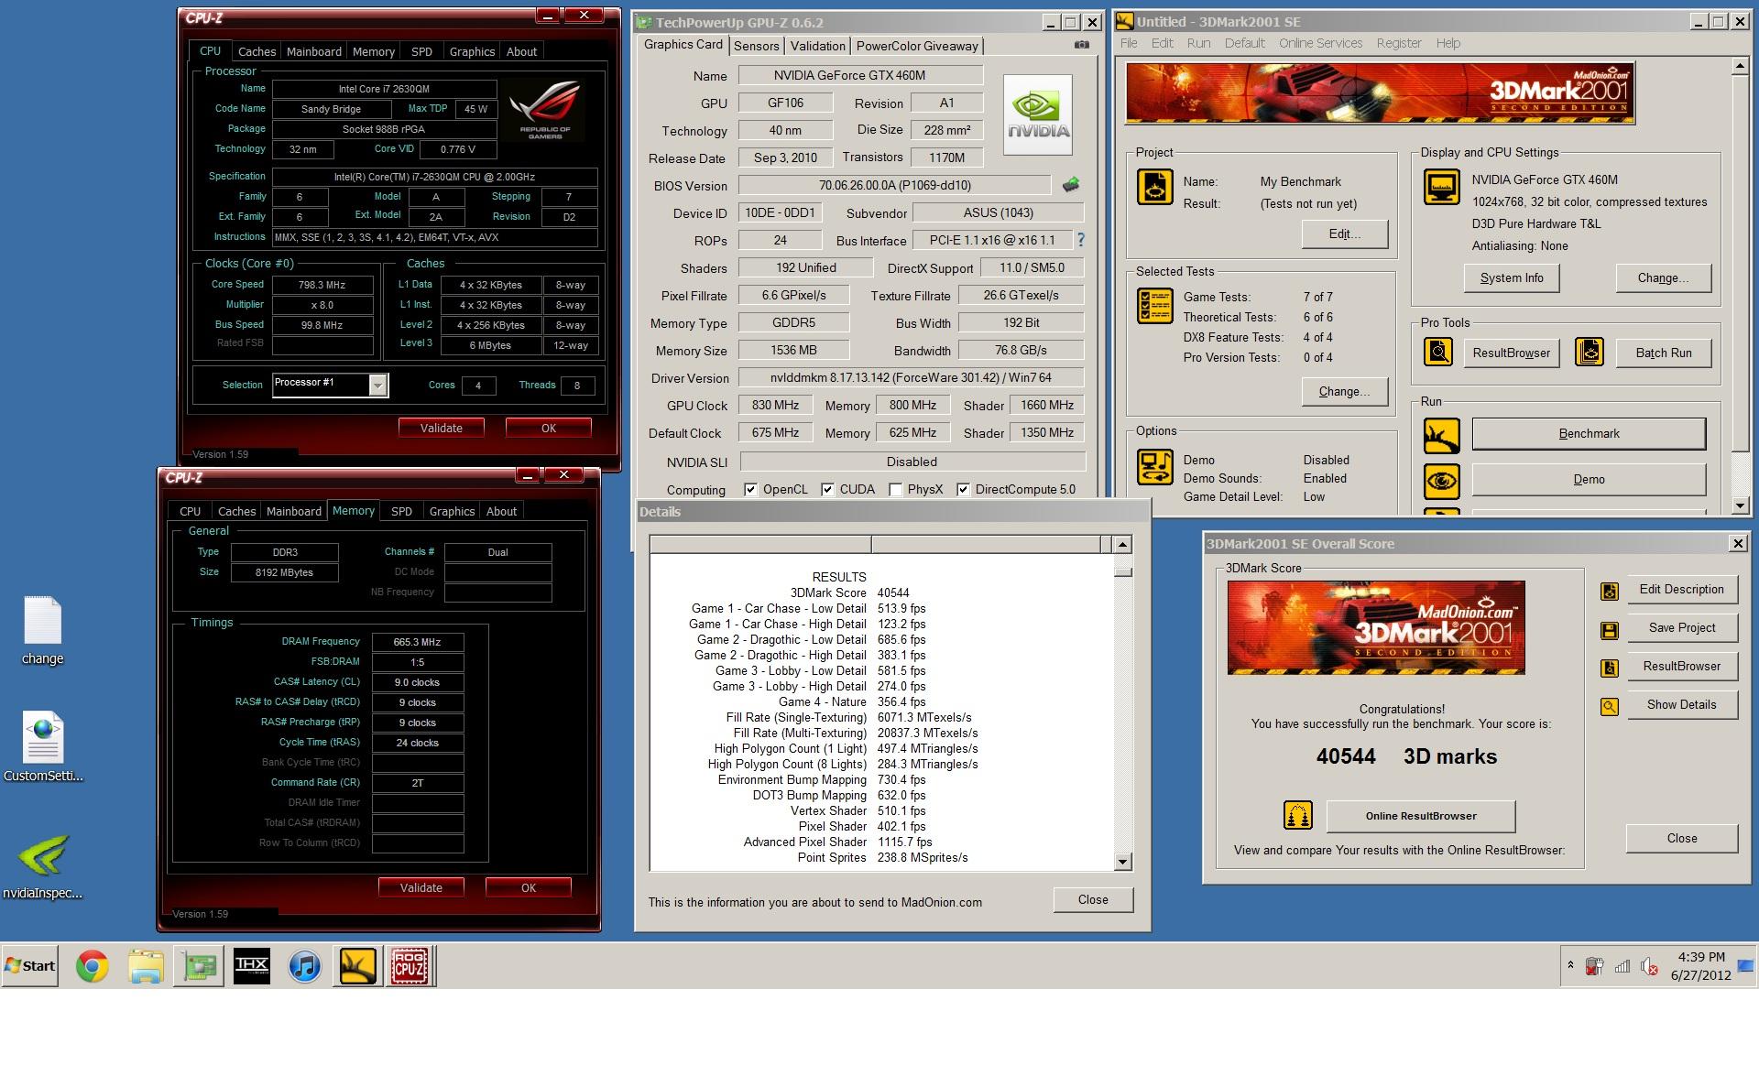The image size is (1759, 1065).
Task: Open the Online Services menu
Action: (x=1320, y=43)
